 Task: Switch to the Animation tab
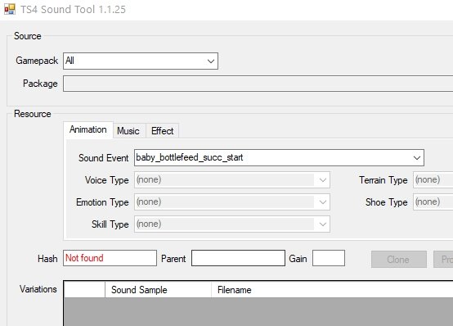coord(88,129)
